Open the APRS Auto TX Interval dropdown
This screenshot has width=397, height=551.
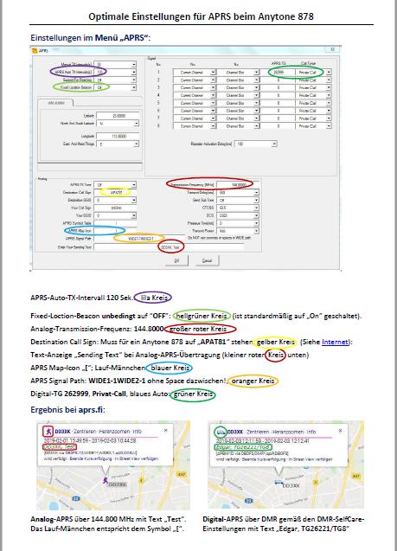(x=134, y=72)
